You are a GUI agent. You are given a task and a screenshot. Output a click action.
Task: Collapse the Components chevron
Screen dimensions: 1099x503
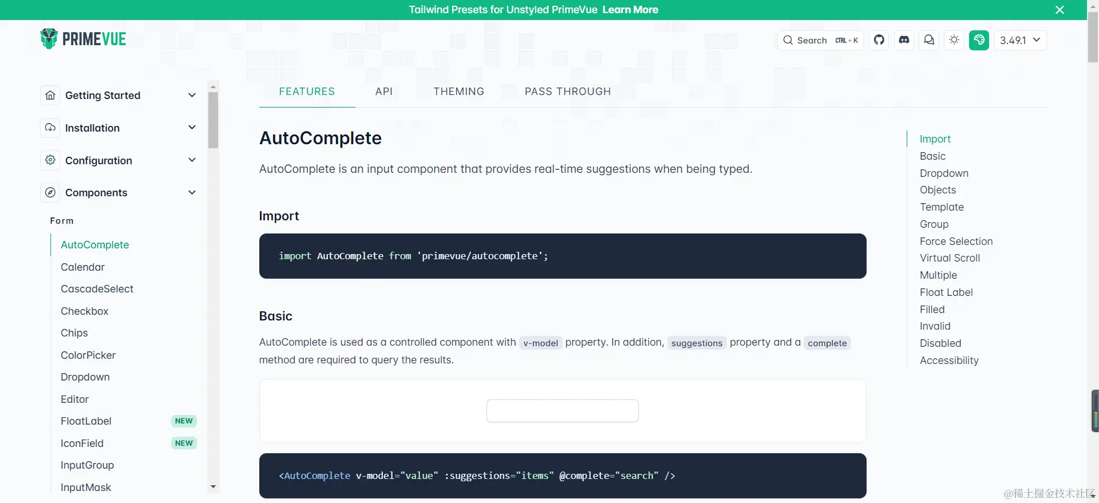coord(192,193)
